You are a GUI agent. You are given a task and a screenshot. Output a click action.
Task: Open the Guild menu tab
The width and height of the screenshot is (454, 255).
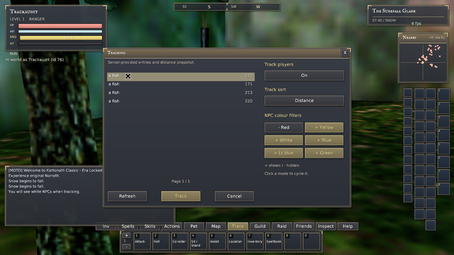[x=260, y=226]
